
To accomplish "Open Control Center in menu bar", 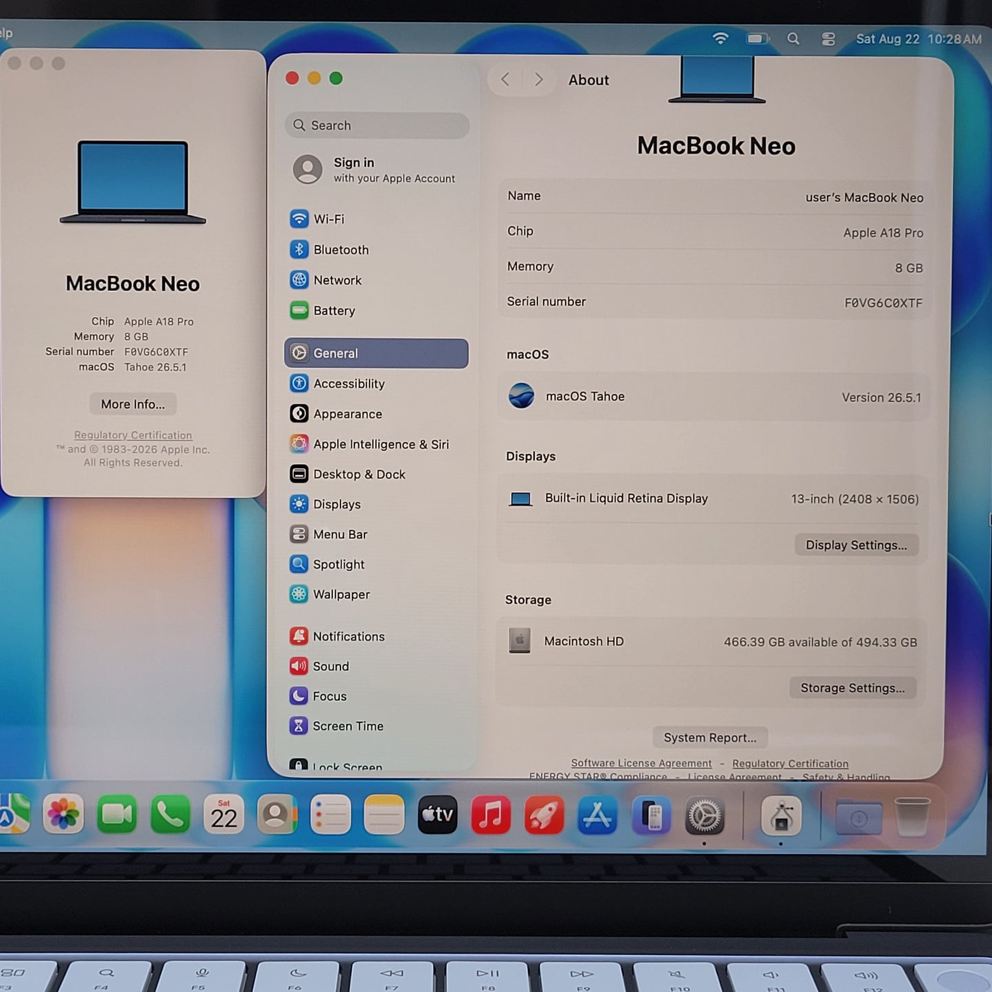I will [x=829, y=39].
